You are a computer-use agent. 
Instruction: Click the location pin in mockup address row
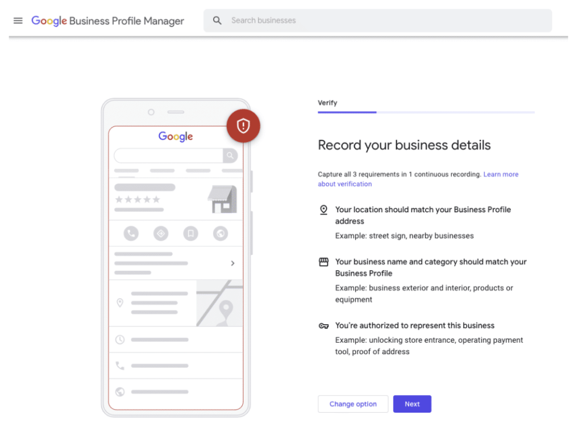click(x=120, y=303)
